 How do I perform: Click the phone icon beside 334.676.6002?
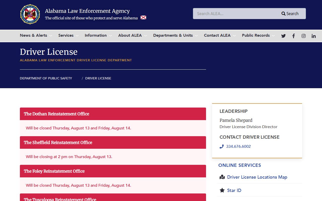tap(222, 146)
